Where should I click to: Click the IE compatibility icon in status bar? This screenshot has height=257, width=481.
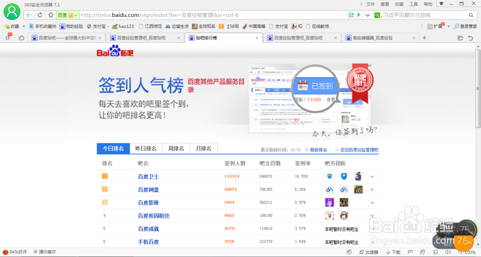423,252
